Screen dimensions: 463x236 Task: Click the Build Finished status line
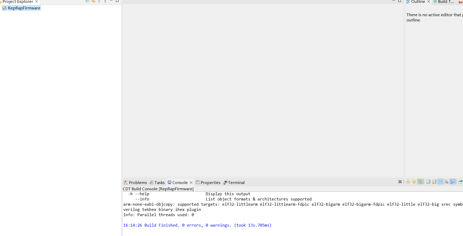click(197, 225)
